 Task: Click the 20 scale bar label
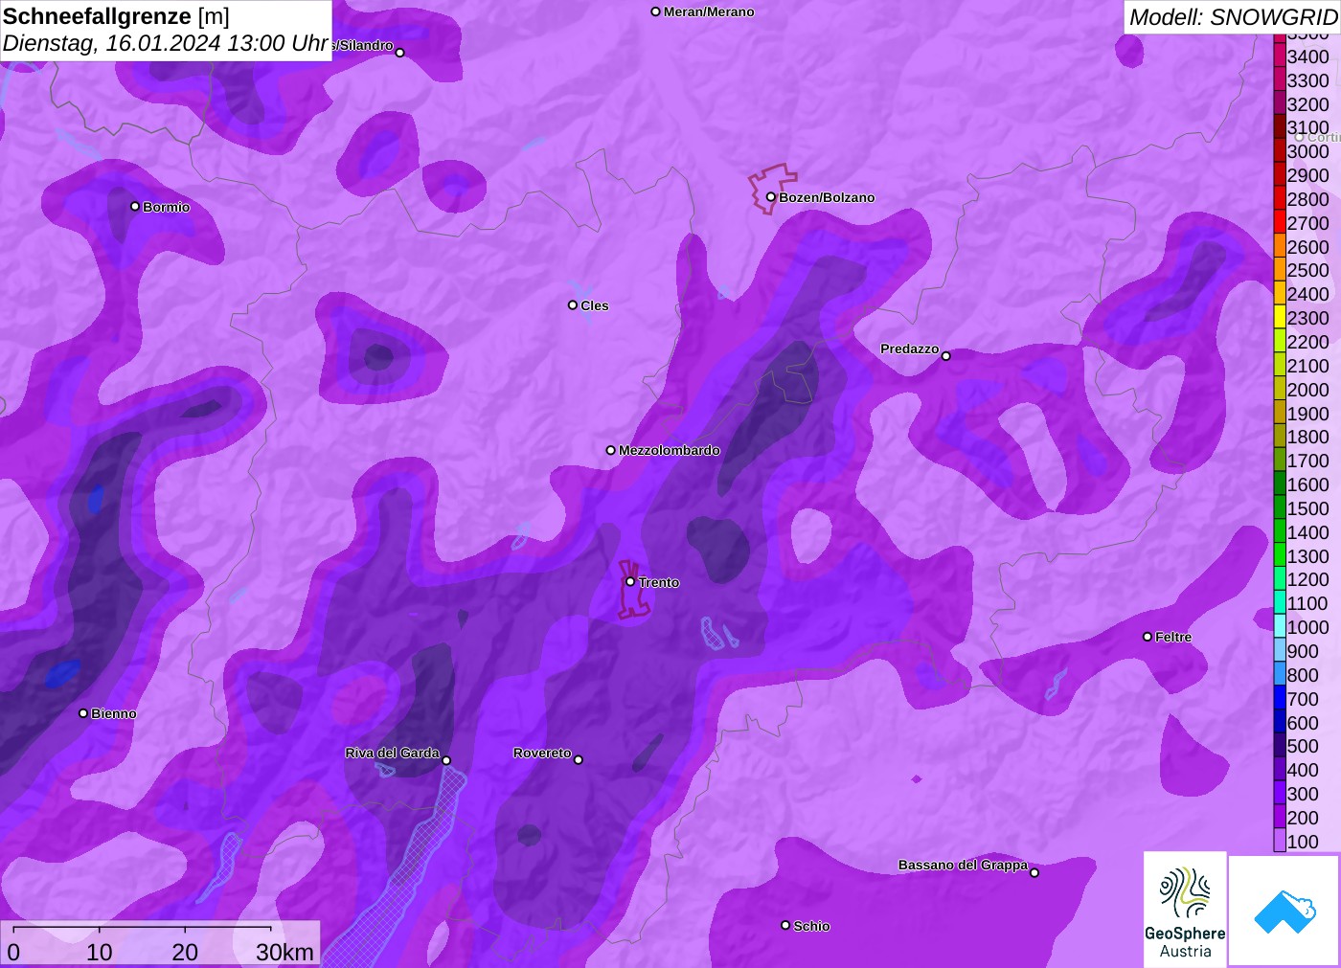(x=185, y=952)
